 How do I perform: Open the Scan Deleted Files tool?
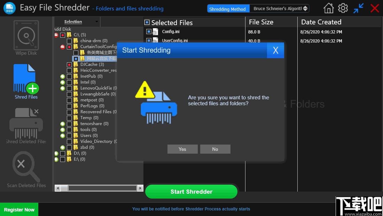[26, 170]
